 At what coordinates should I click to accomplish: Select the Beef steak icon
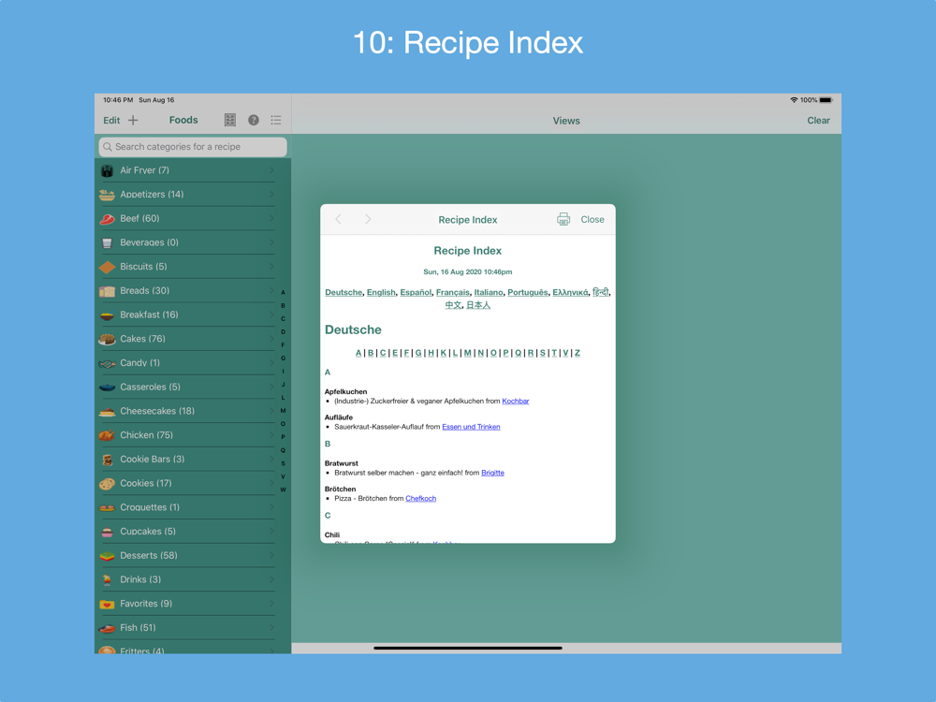click(x=108, y=218)
